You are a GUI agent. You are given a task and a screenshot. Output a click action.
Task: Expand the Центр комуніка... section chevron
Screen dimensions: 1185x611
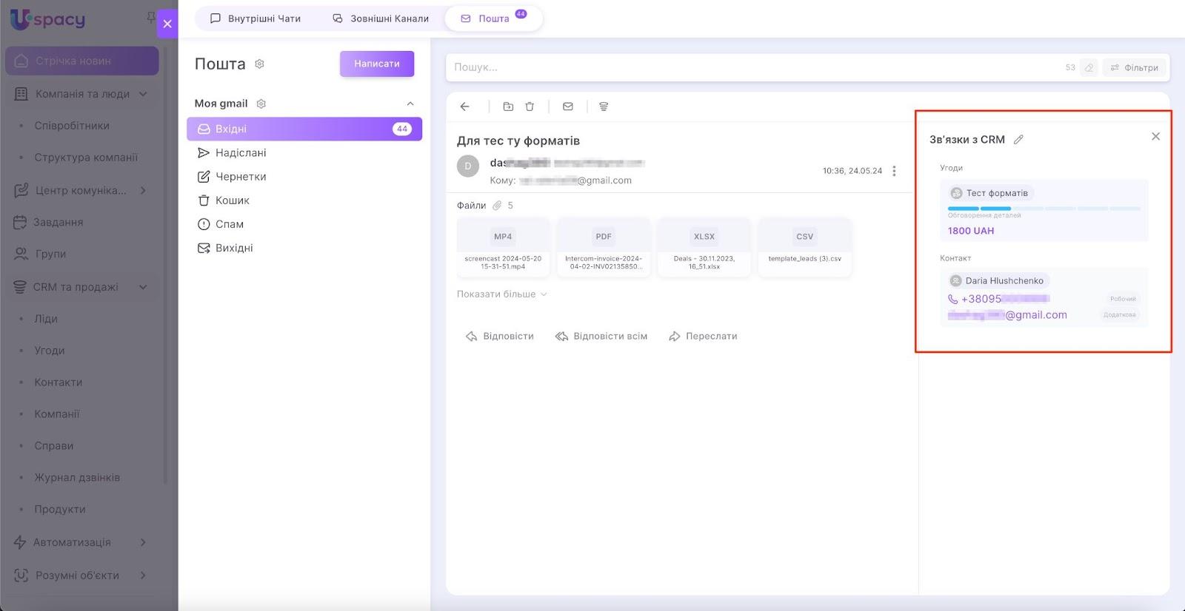pos(143,190)
